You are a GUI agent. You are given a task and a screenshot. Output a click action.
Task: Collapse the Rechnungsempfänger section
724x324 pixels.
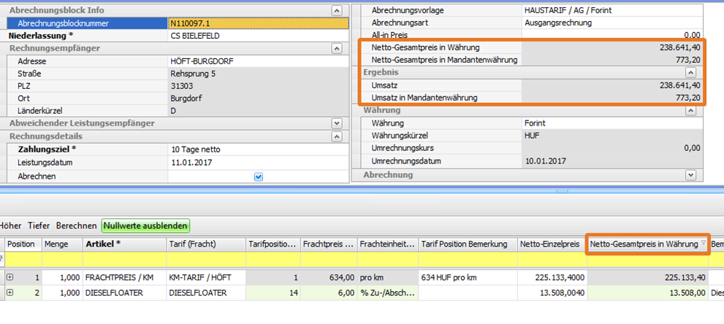(x=336, y=48)
